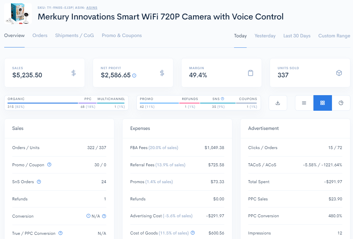Select the Yesterday date range
353x239 pixels.
[265, 36]
